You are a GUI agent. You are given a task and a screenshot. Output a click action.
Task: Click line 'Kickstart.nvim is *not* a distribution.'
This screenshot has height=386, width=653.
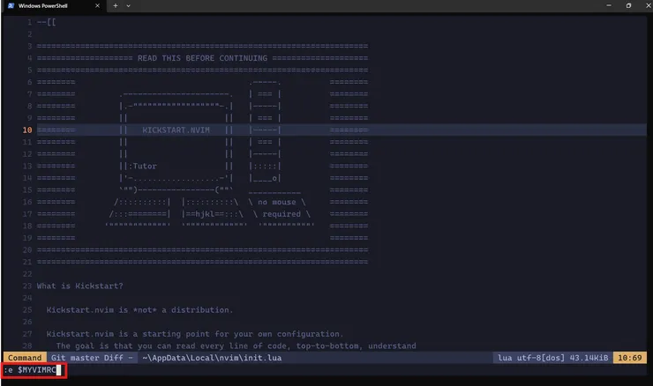[x=139, y=310]
